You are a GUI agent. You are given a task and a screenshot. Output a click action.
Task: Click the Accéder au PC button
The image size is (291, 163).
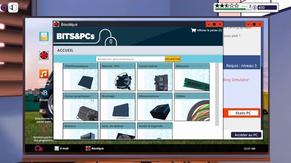pyautogui.click(x=246, y=135)
